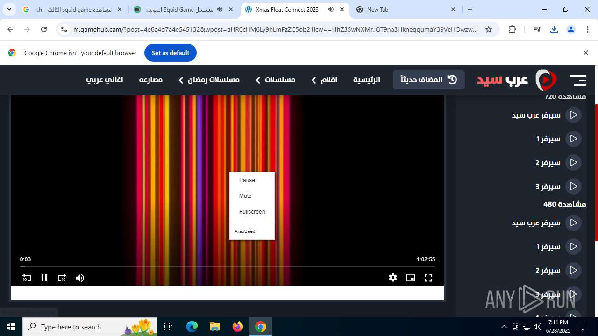Mute the Xmas Float Connect tab audio
This screenshot has height=336, width=598.
click(x=331, y=9)
